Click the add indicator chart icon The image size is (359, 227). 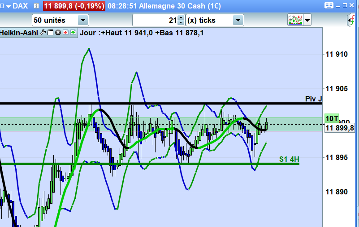tap(295, 20)
